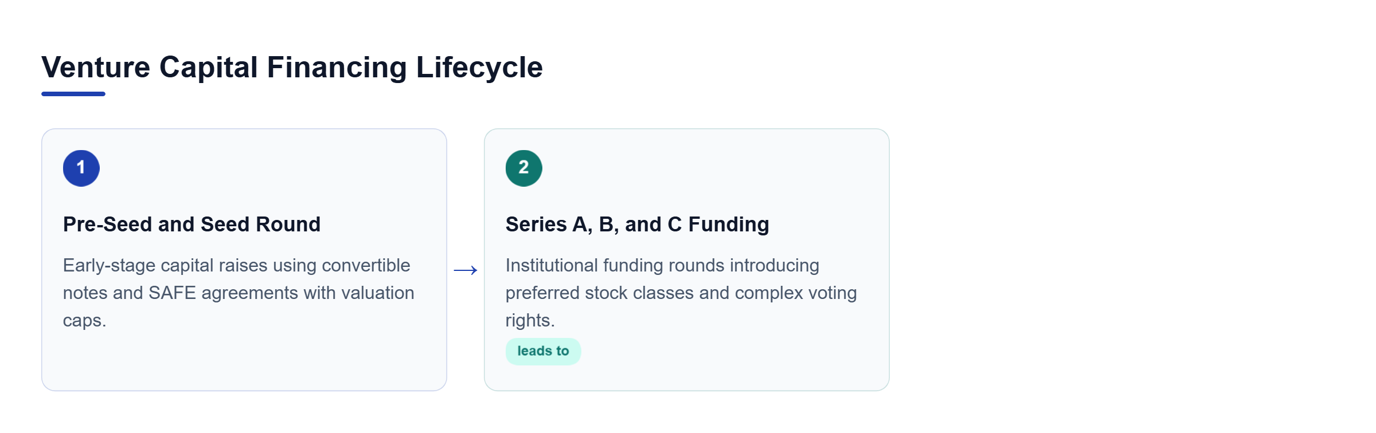1376x433 pixels.
Task: Open the Series A, B, and C Funding heading
Action: (637, 225)
